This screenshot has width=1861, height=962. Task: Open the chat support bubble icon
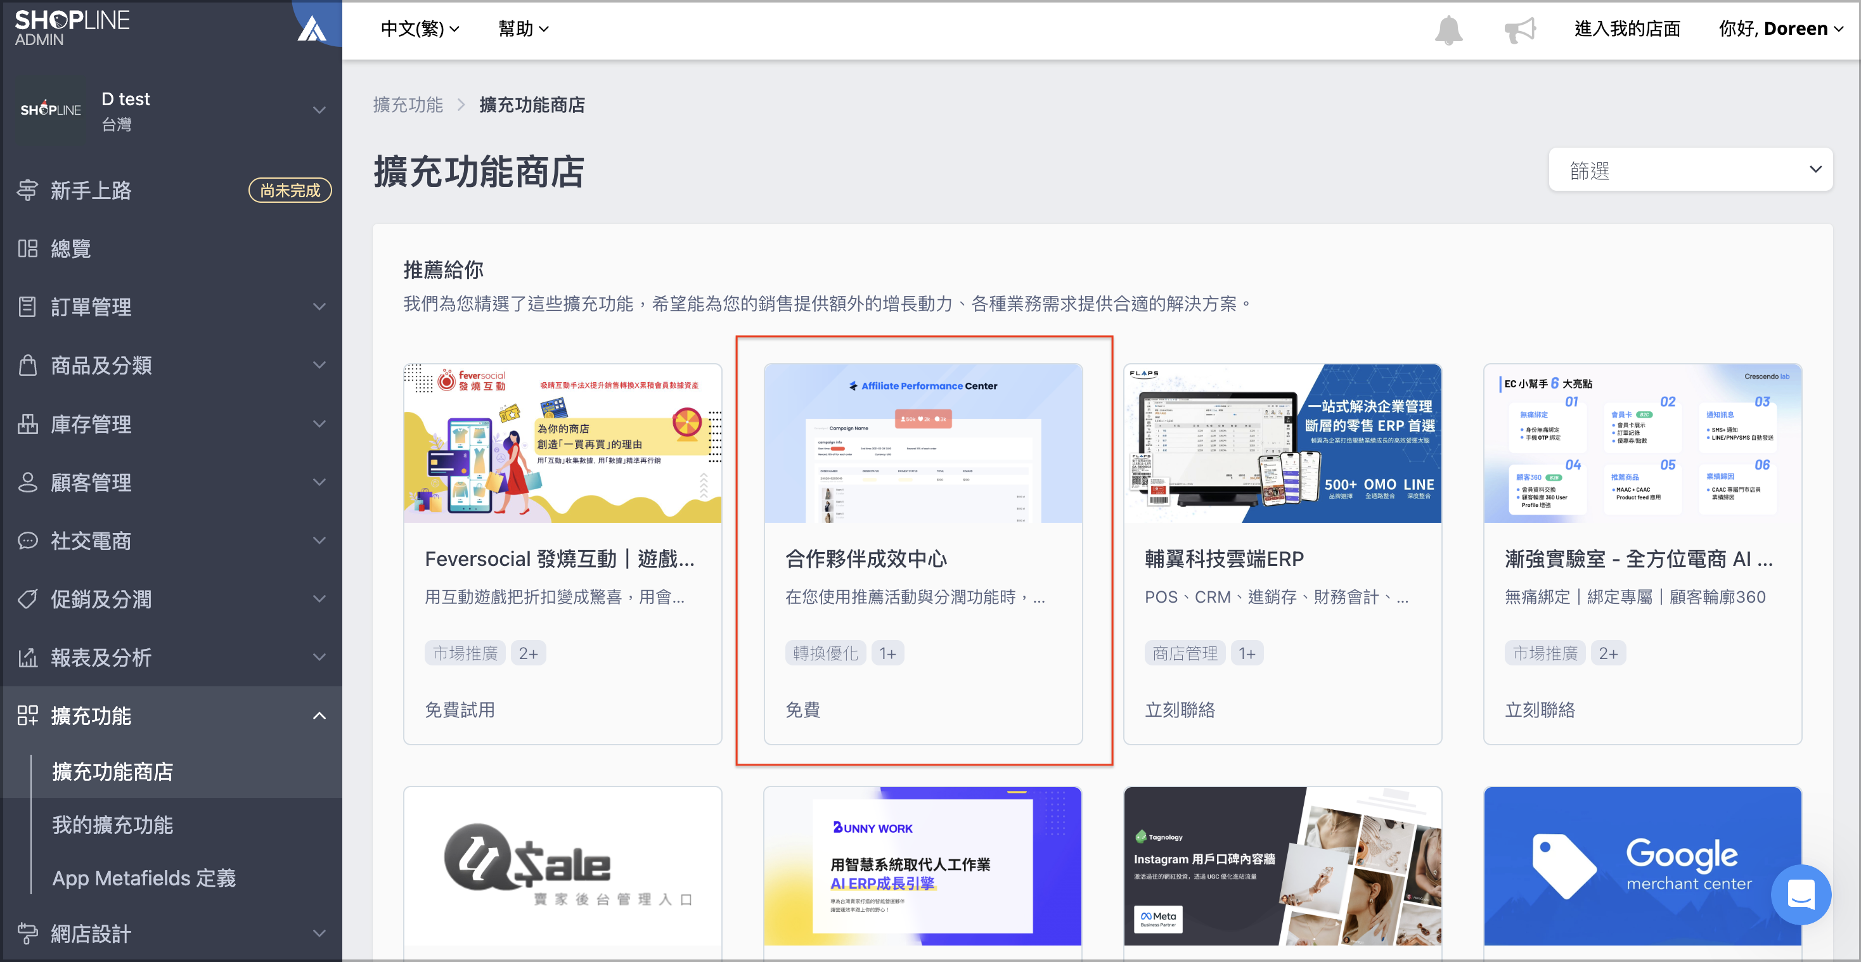[x=1800, y=894]
